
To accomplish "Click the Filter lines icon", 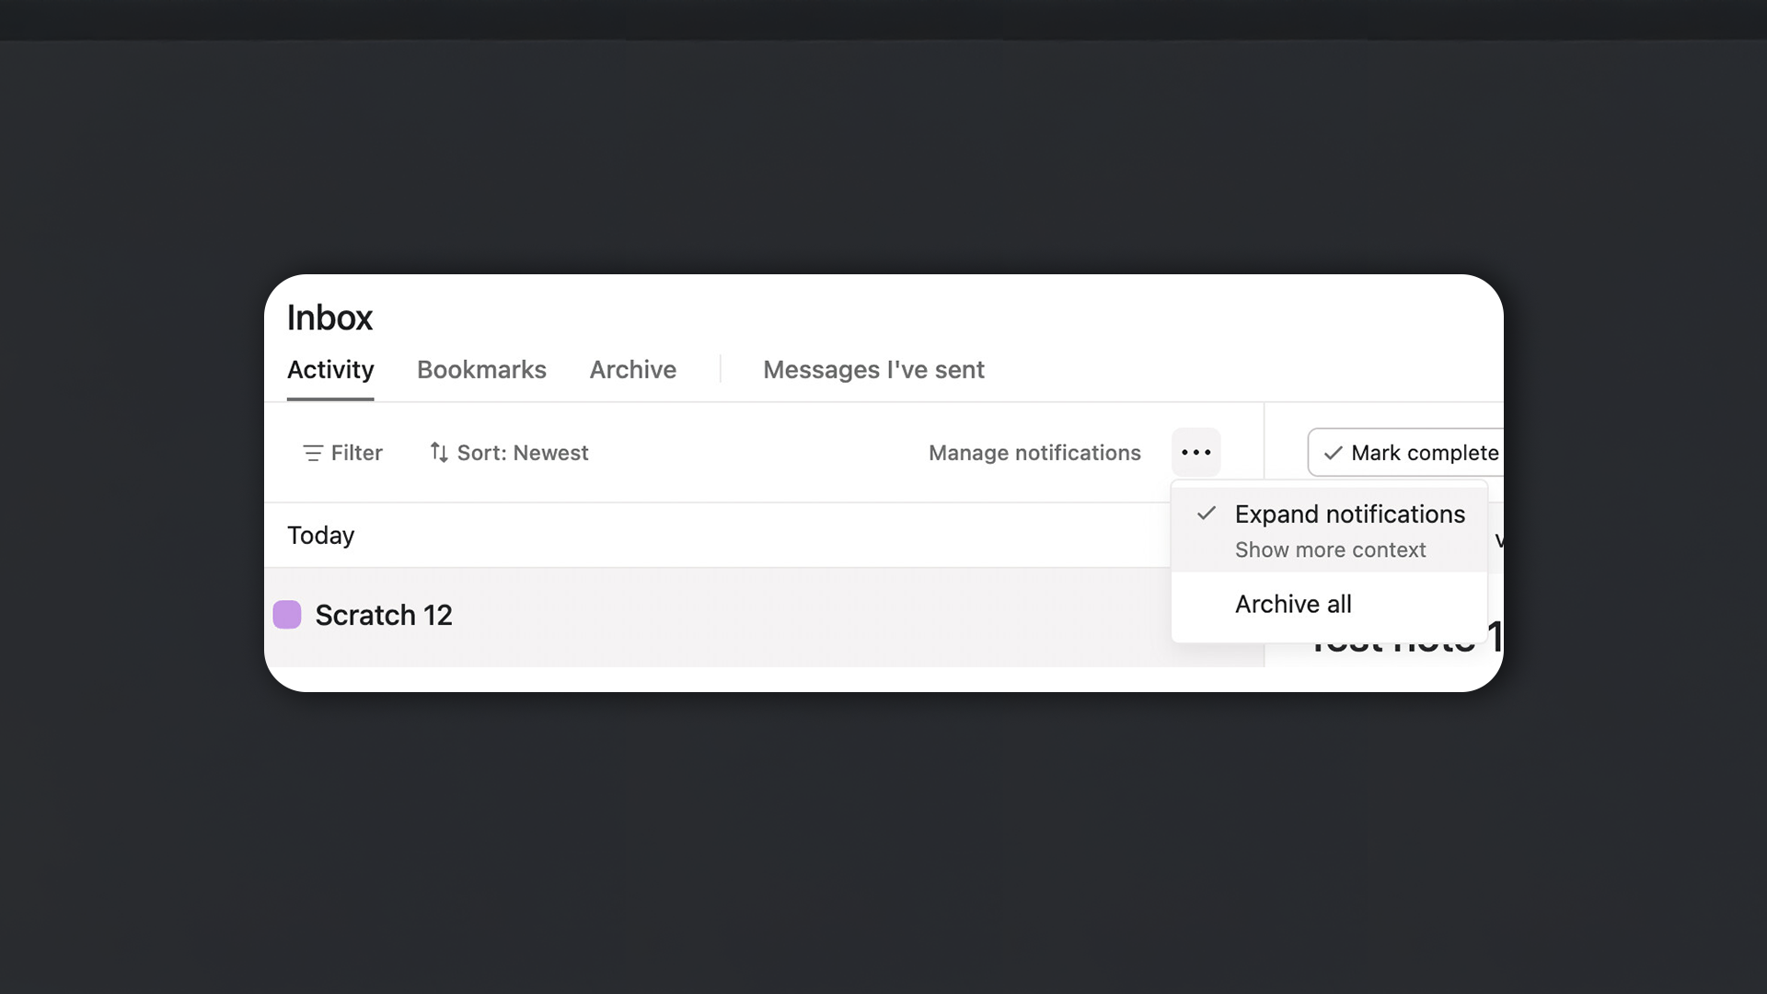I will [x=313, y=453].
